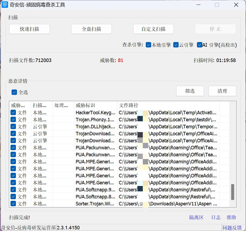Click the scan time 01:19:58

tap(226, 60)
